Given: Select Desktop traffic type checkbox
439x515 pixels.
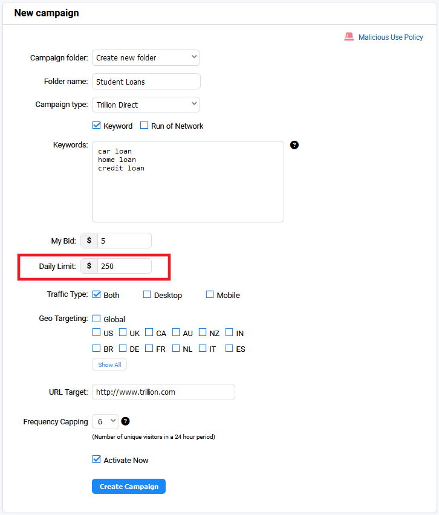Looking at the screenshot, I should tap(147, 294).
